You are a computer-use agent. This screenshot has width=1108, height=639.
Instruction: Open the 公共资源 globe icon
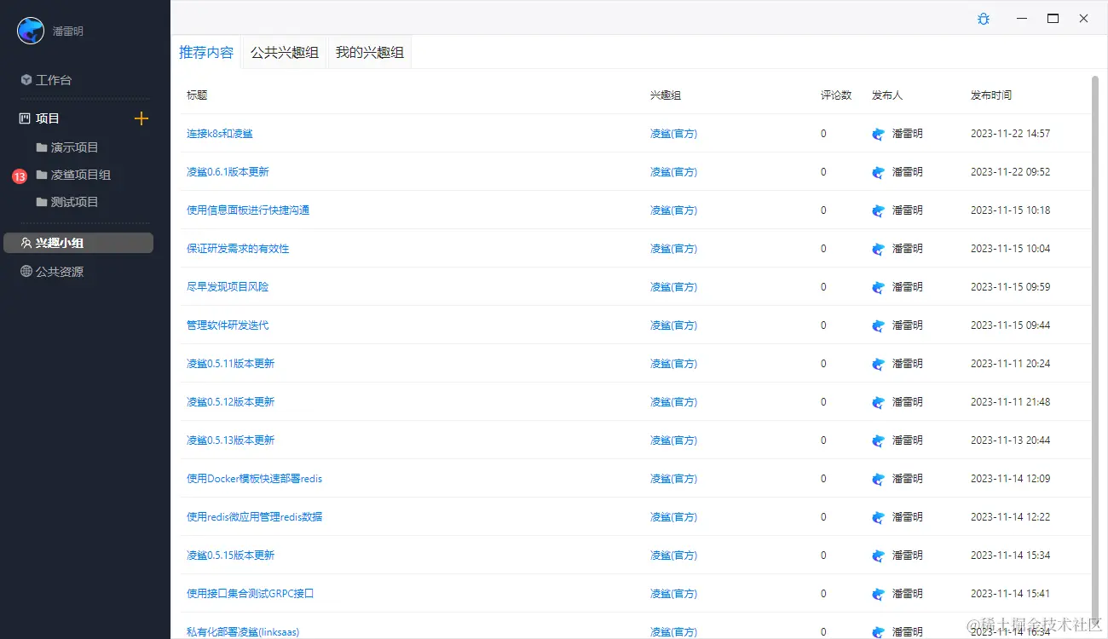[26, 272]
